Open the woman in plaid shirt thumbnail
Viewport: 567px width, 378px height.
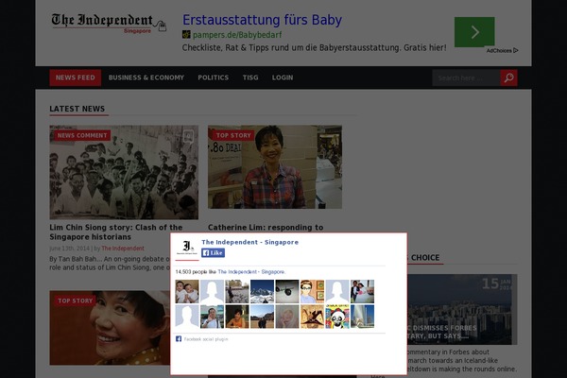pos(275,167)
